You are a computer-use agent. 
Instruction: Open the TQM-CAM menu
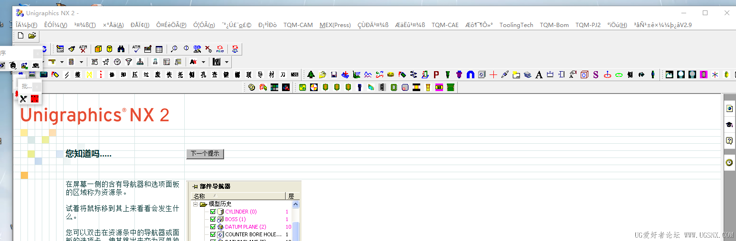click(x=298, y=25)
